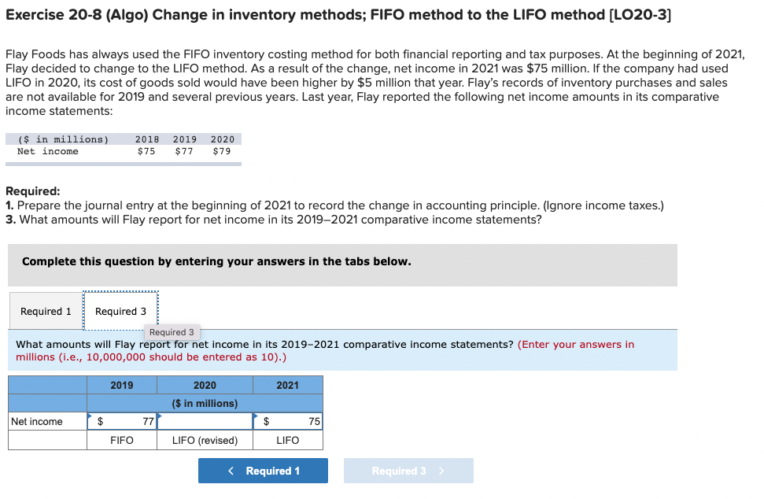Click into the 2020 LIFO (revised) input field
Viewport: 764px width, 499px height.
(x=205, y=421)
